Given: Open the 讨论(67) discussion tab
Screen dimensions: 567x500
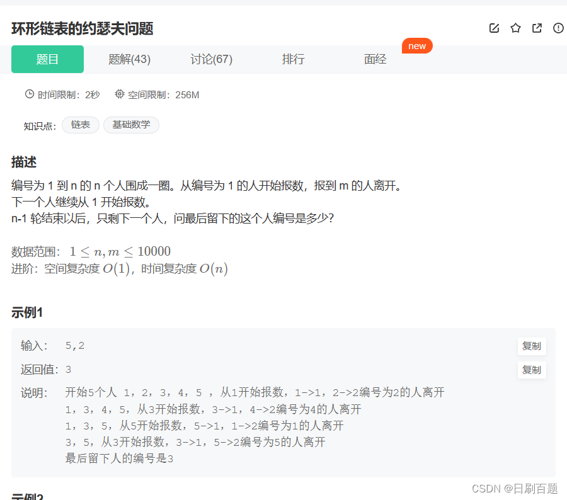Looking at the screenshot, I should (x=211, y=59).
